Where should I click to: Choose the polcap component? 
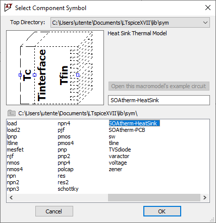66,169
